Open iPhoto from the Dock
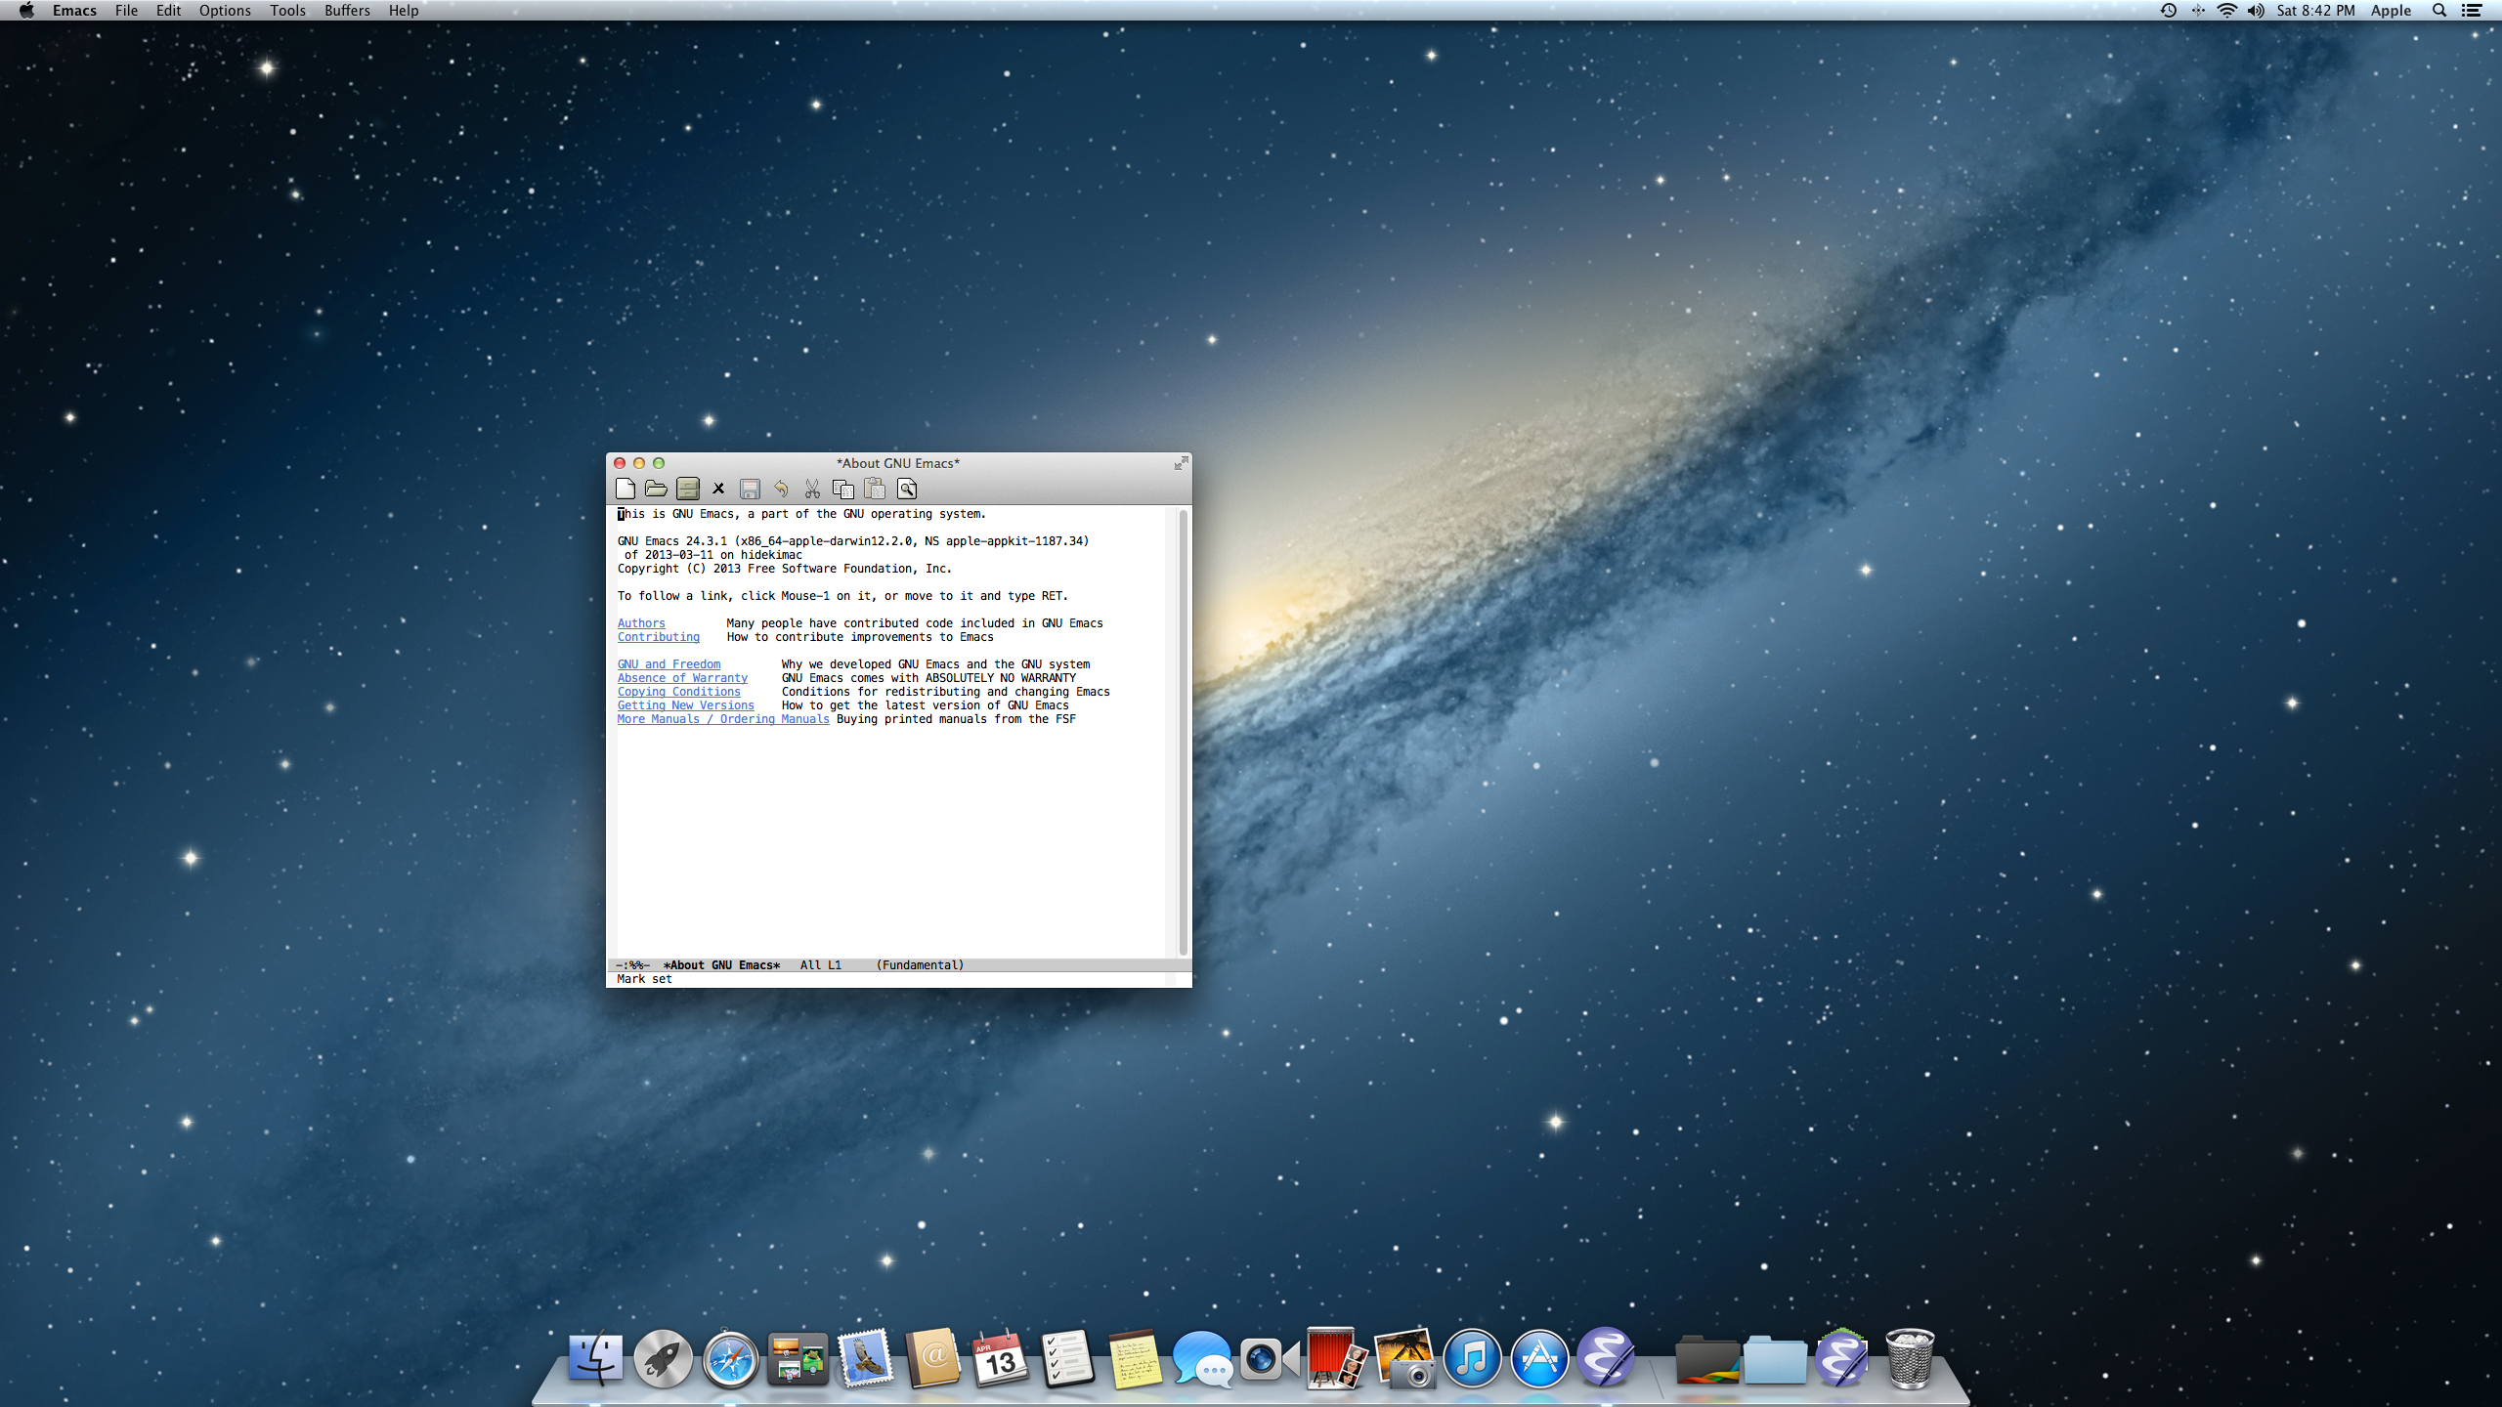Screen dimensions: 2502x1407 point(1404,1358)
